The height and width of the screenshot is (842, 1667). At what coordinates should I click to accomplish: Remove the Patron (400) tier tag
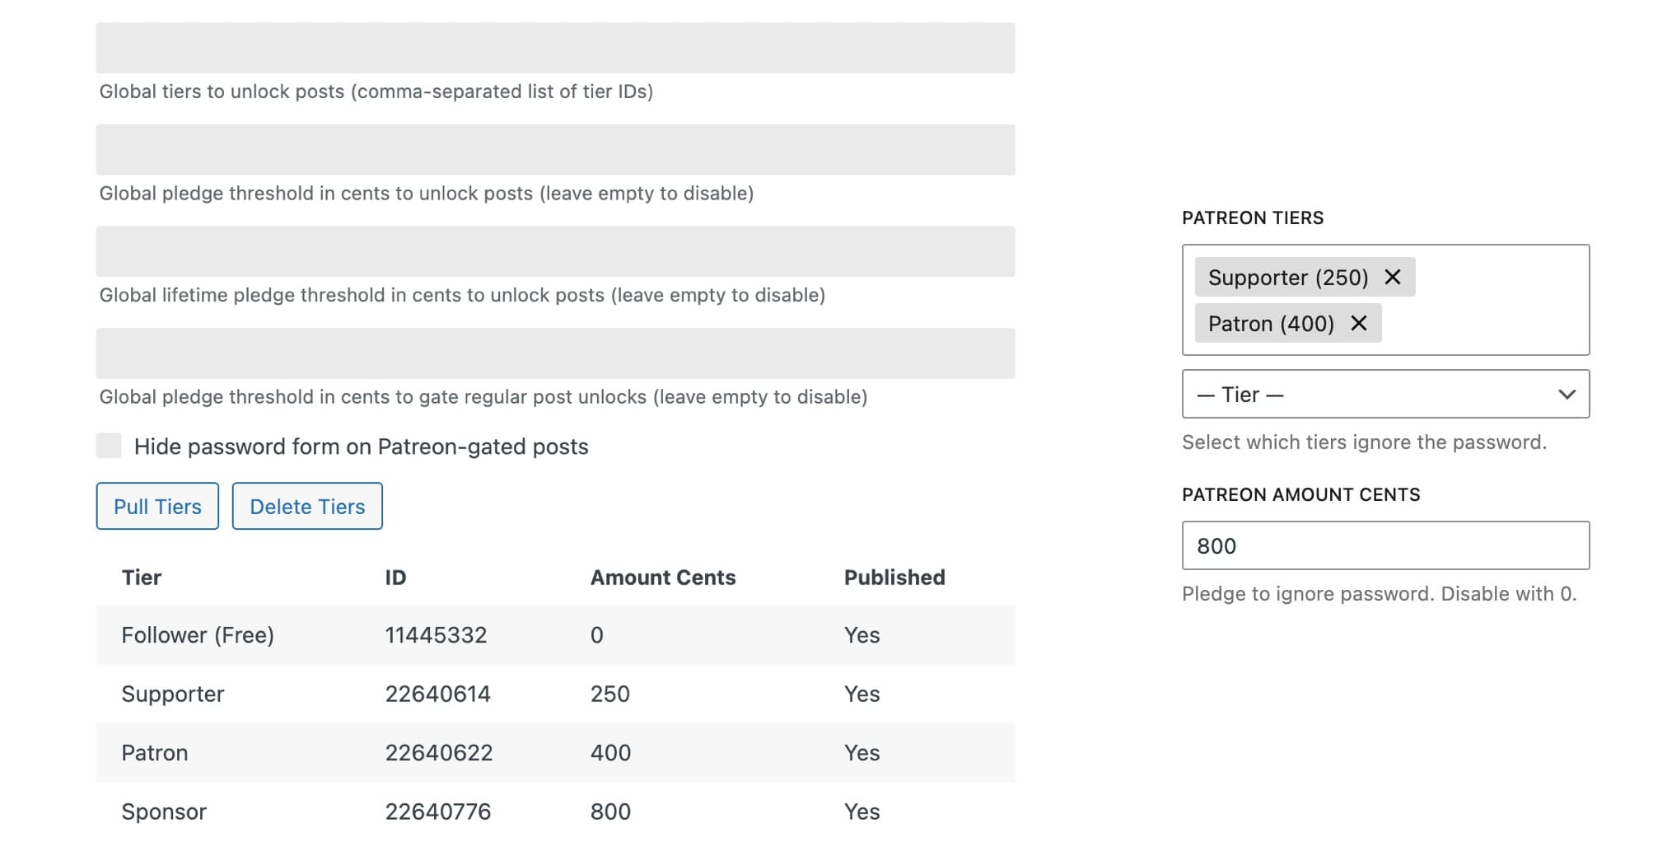(1358, 324)
